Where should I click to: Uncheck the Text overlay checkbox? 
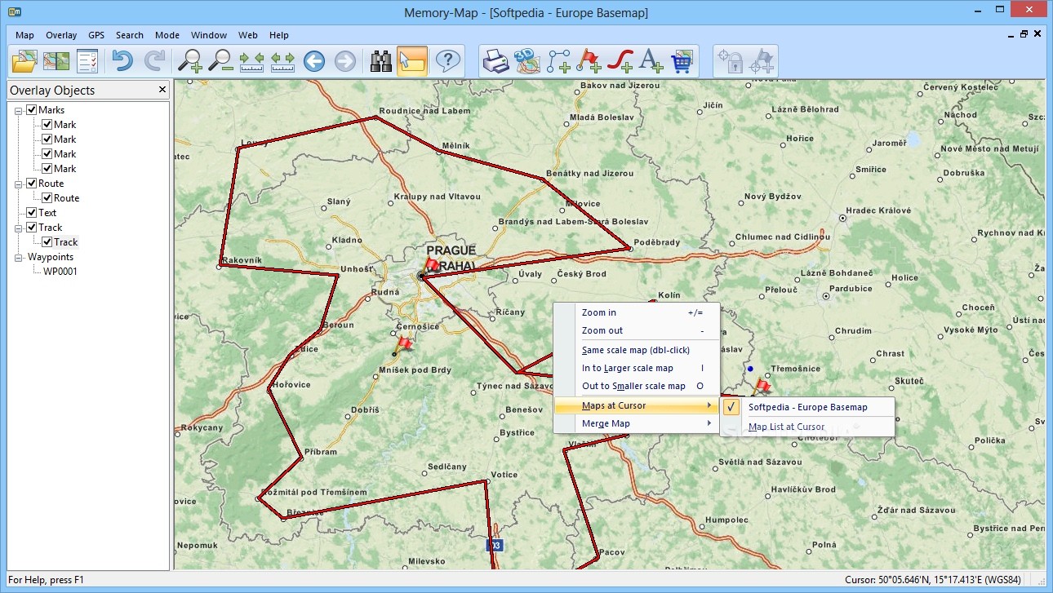[32, 213]
